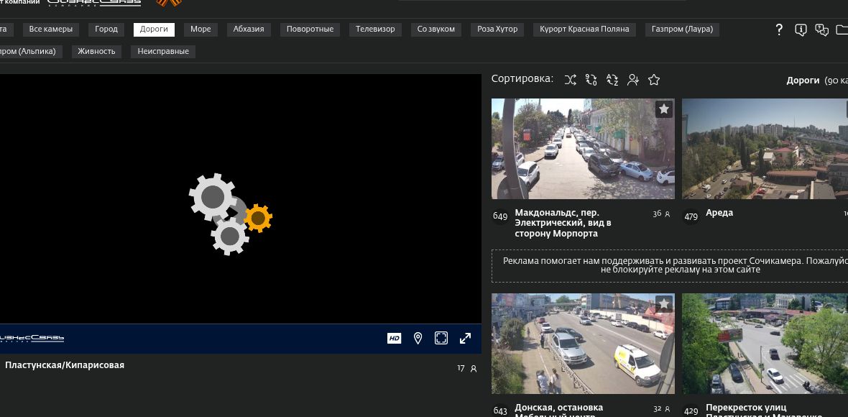Shuffle cameras with the random sort icon
This screenshot has width=848, height=417.
(x=570, y=80)
